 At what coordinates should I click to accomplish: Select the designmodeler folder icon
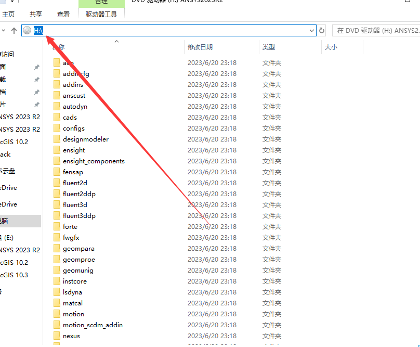pos(57,139)
